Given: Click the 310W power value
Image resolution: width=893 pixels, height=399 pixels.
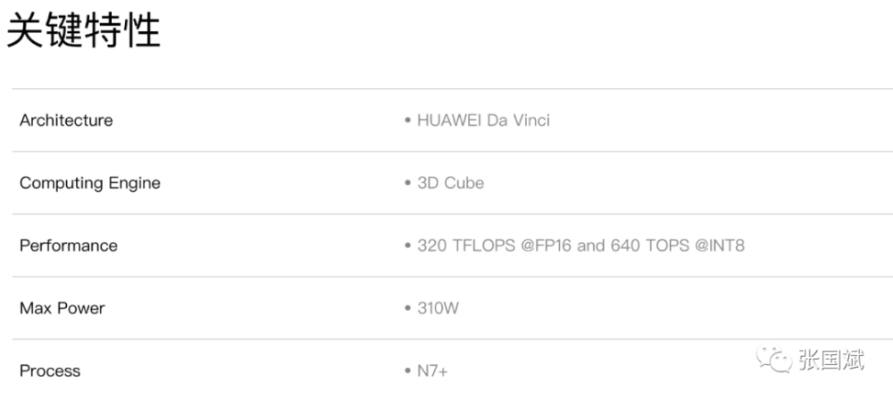Looking at the screenshot, I should (438, 308).
